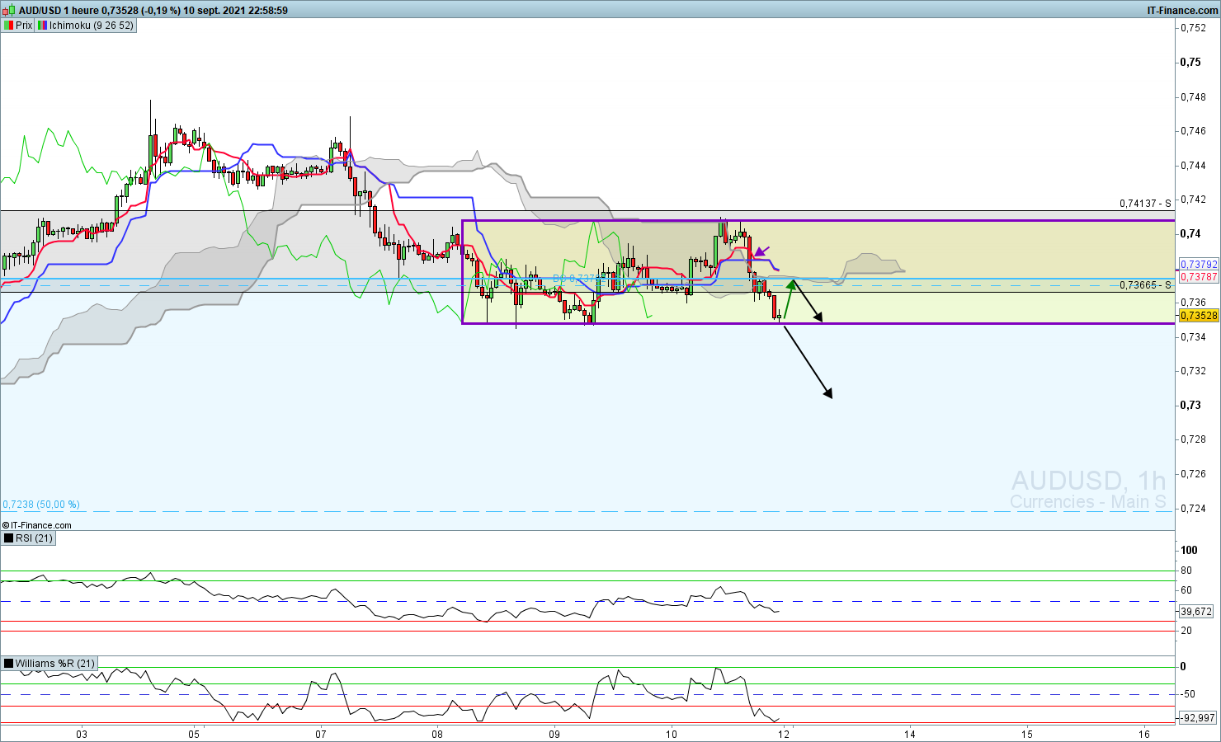
Task: Open the RSI (21) indicator label
Action: point(34,538)
